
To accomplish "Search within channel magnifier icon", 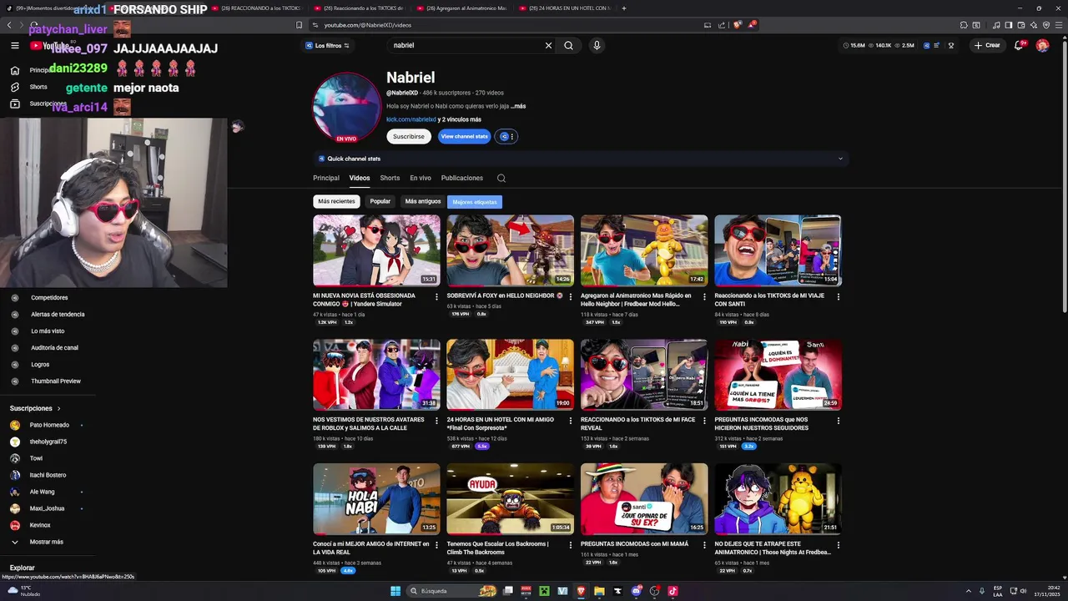I will pyautogui.click(x=501, y=178).
